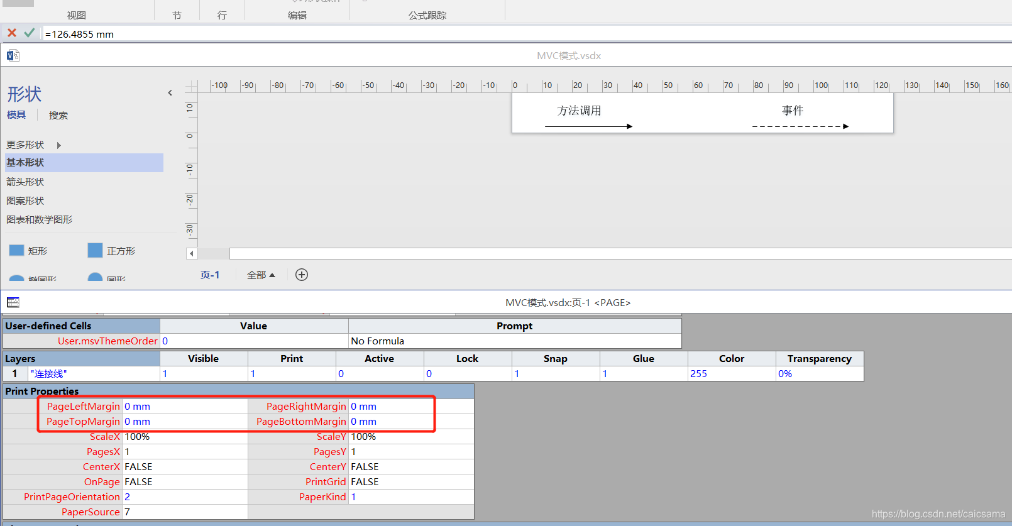Select the PageRightMargin value cell
The height and width of the screenshot is (526, 1012).
[x=411, y=406]
